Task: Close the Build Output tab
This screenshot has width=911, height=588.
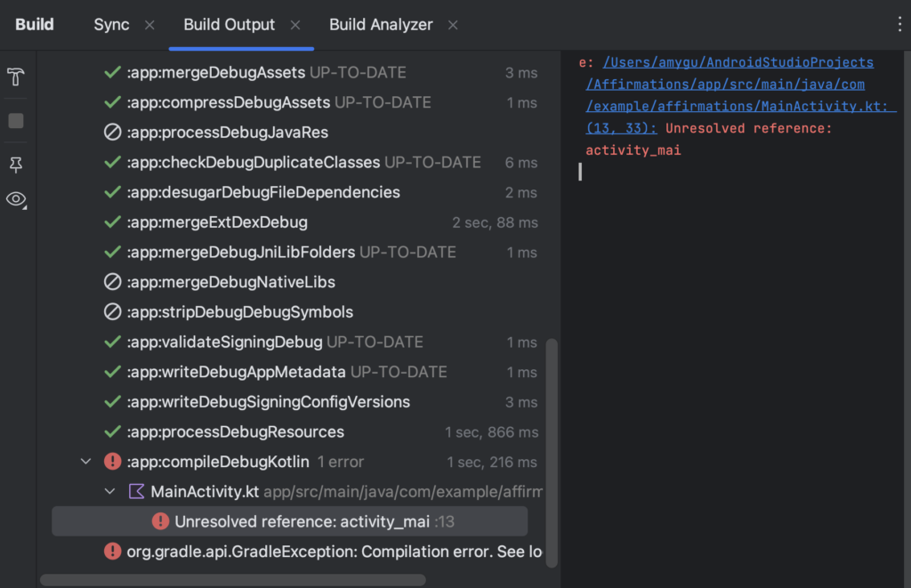Action: (x=295, y=25)
